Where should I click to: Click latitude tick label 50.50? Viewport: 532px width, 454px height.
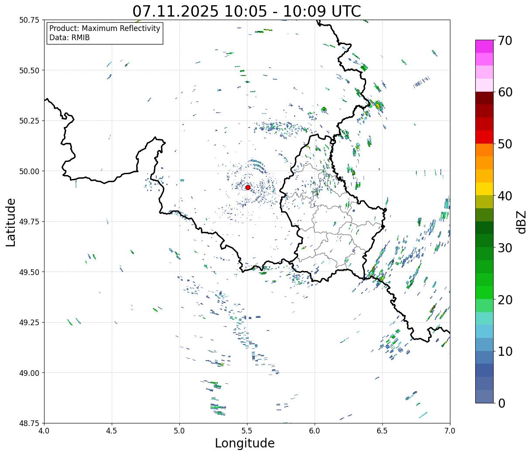29,70
